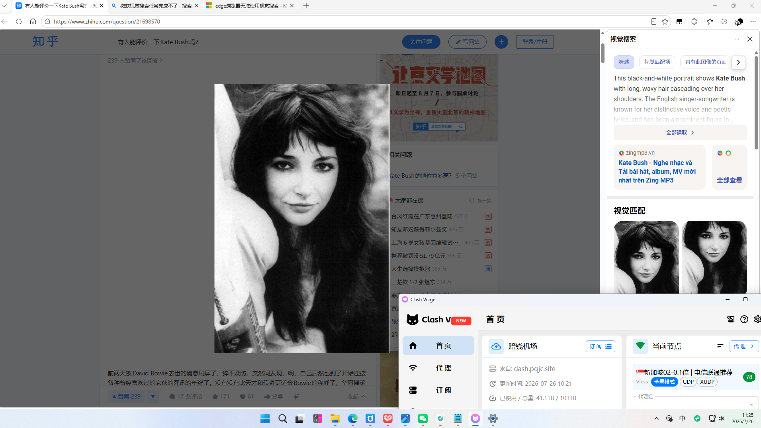Image resolution: width=761 pixels, height=428 pixels.
Task: Open the browser tab list dropdown arrow
Action: click(4, 6)
